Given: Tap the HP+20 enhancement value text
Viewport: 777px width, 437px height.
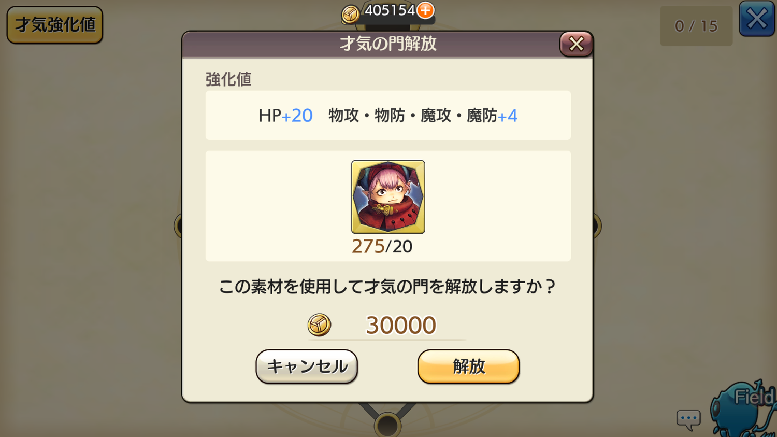Looking at the screenshot, I should pyautogui.click(x=285, y=115).
